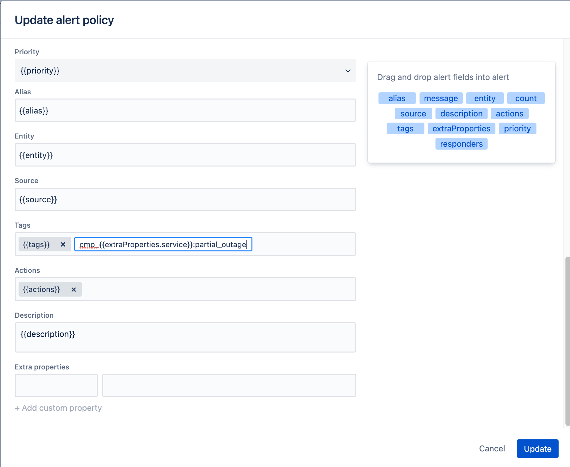Remove the {{tags}} tag

(x=63, y=244)
